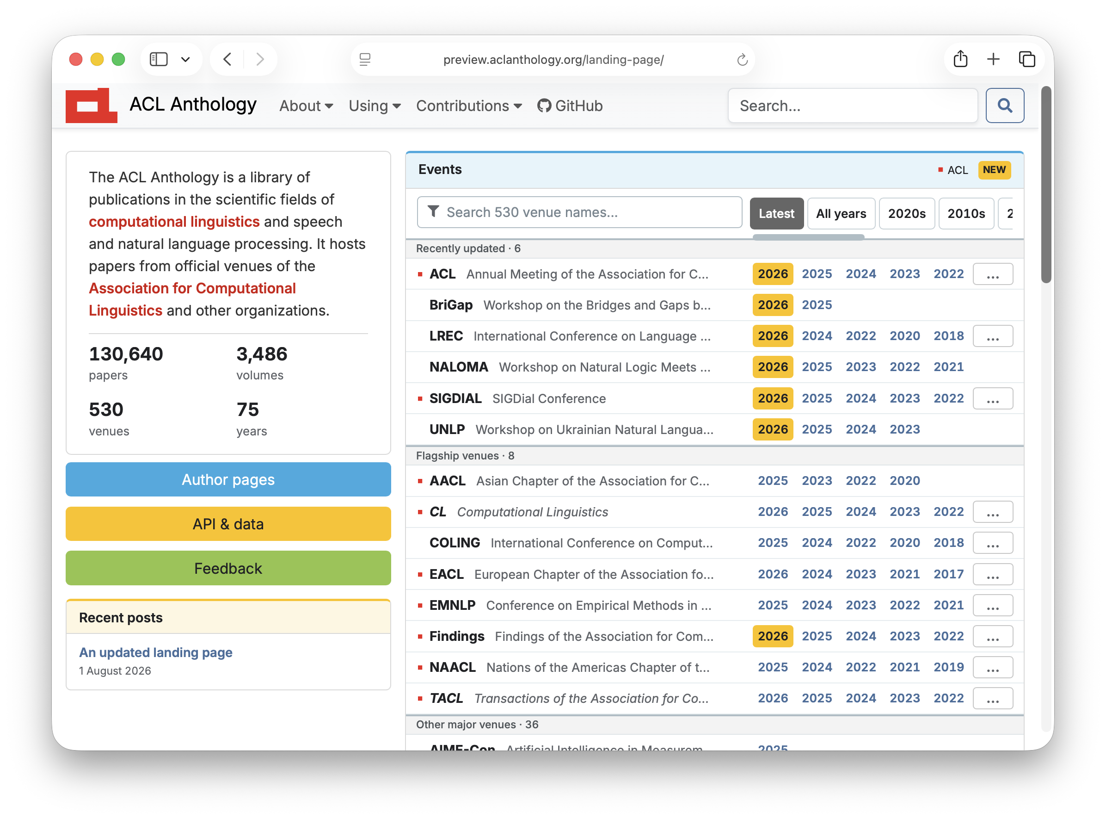
Task: Follow the 'computational linguistics' link
Action: 174,222
